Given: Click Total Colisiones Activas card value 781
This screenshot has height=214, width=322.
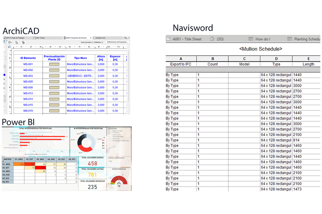Looking at the screenshot, I should point(92,175).
